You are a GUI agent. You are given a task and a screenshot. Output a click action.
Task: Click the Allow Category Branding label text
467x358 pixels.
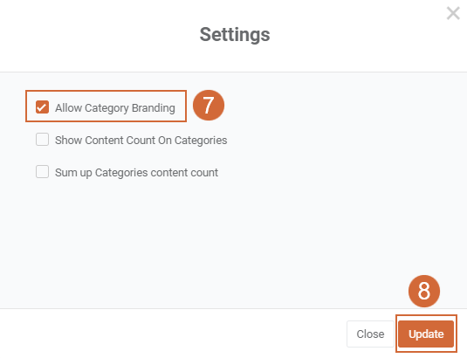[115, 107]
